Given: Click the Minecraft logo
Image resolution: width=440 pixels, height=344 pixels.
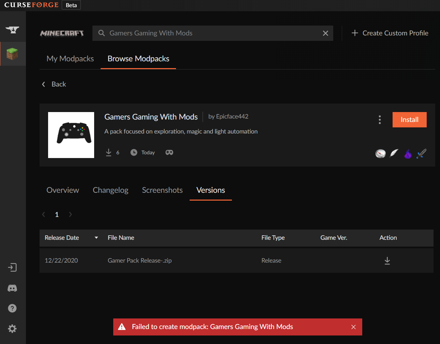Looking at the screenshot, I should click(62, 33).
